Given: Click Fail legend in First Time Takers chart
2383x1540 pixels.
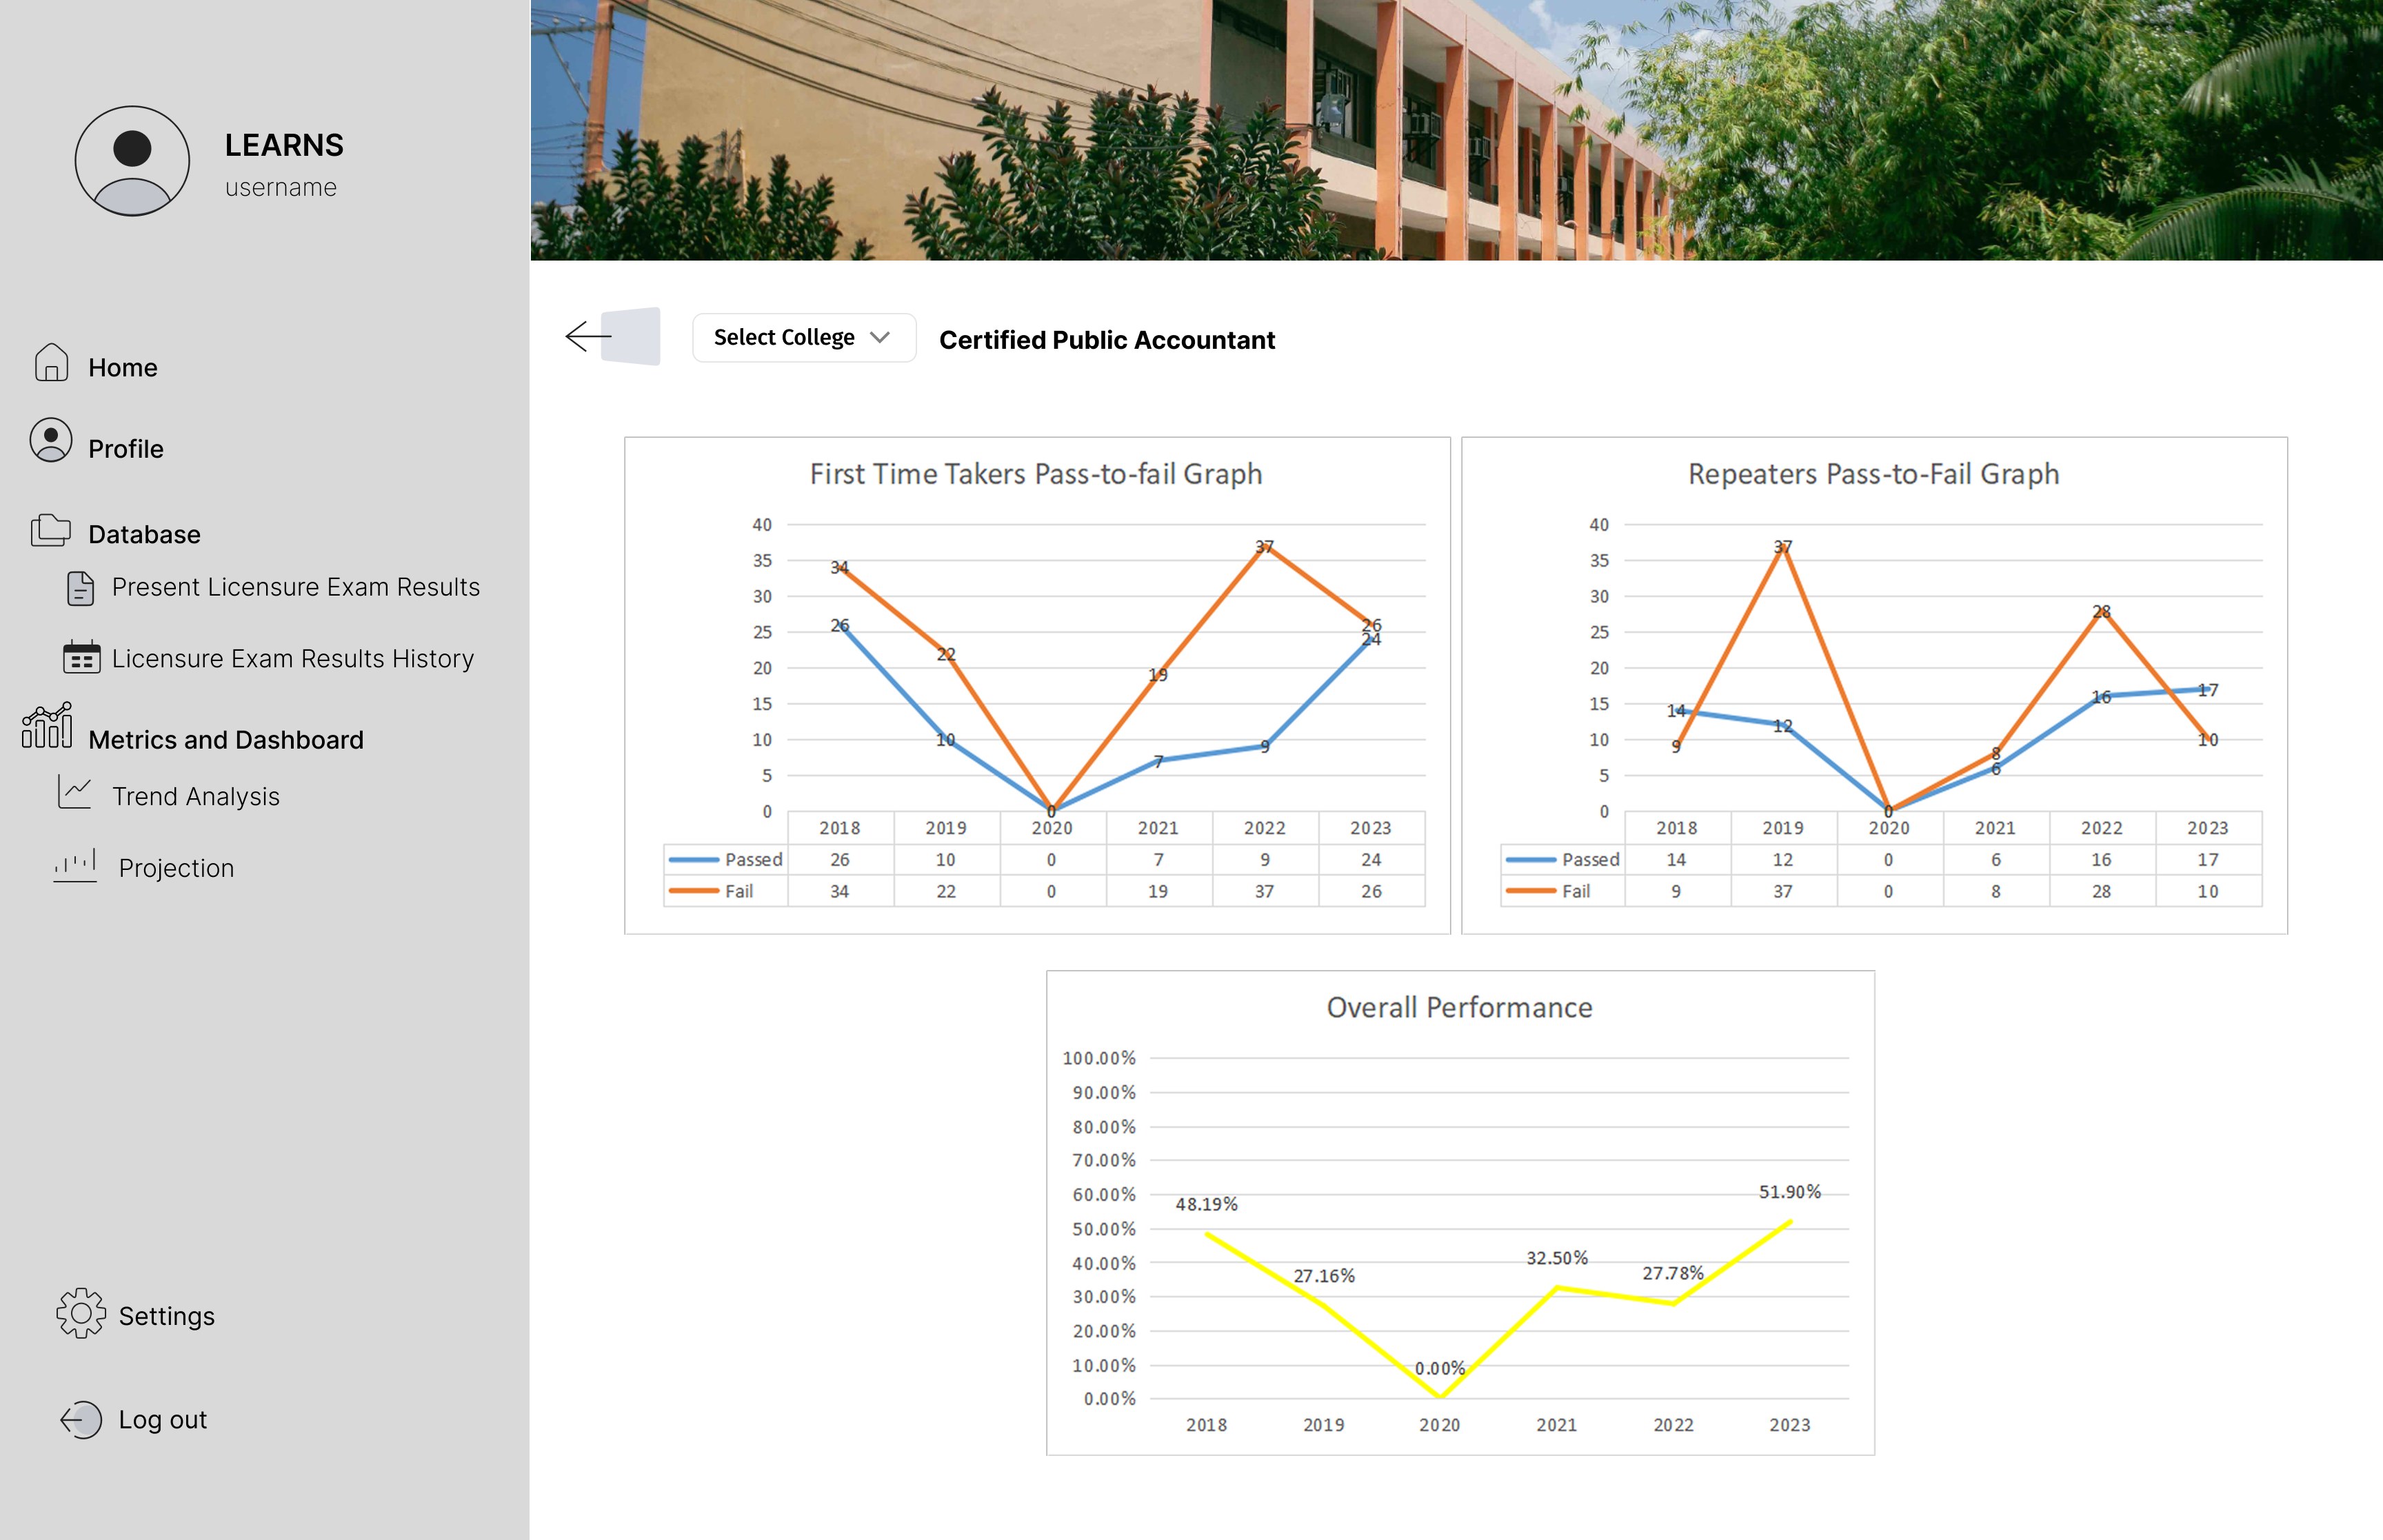Looking at the screenshot, I should coord(711,891).
